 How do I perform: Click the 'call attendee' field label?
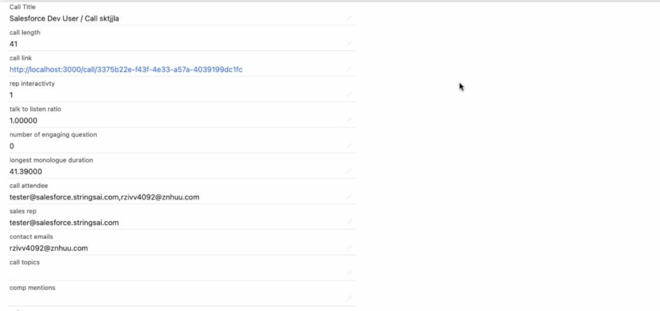coord(29,185)
